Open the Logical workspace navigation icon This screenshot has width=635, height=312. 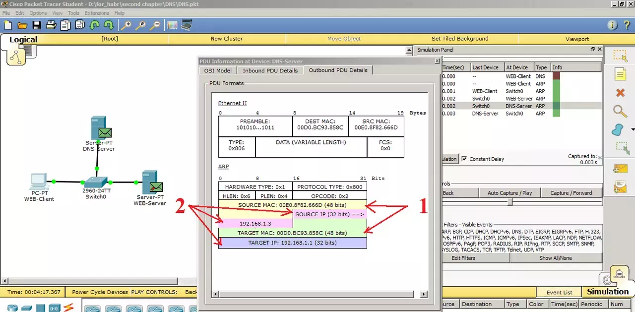point(16,58)
